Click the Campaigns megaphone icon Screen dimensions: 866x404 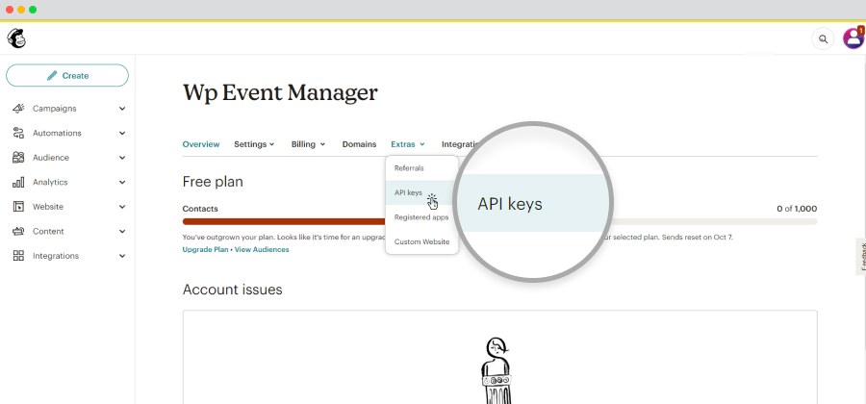click(18, 108)
